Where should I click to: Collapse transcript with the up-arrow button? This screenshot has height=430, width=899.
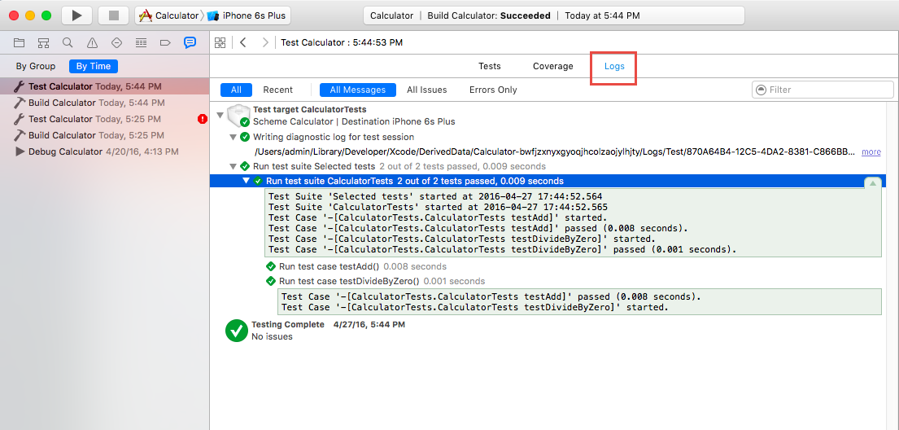point(873,183)
